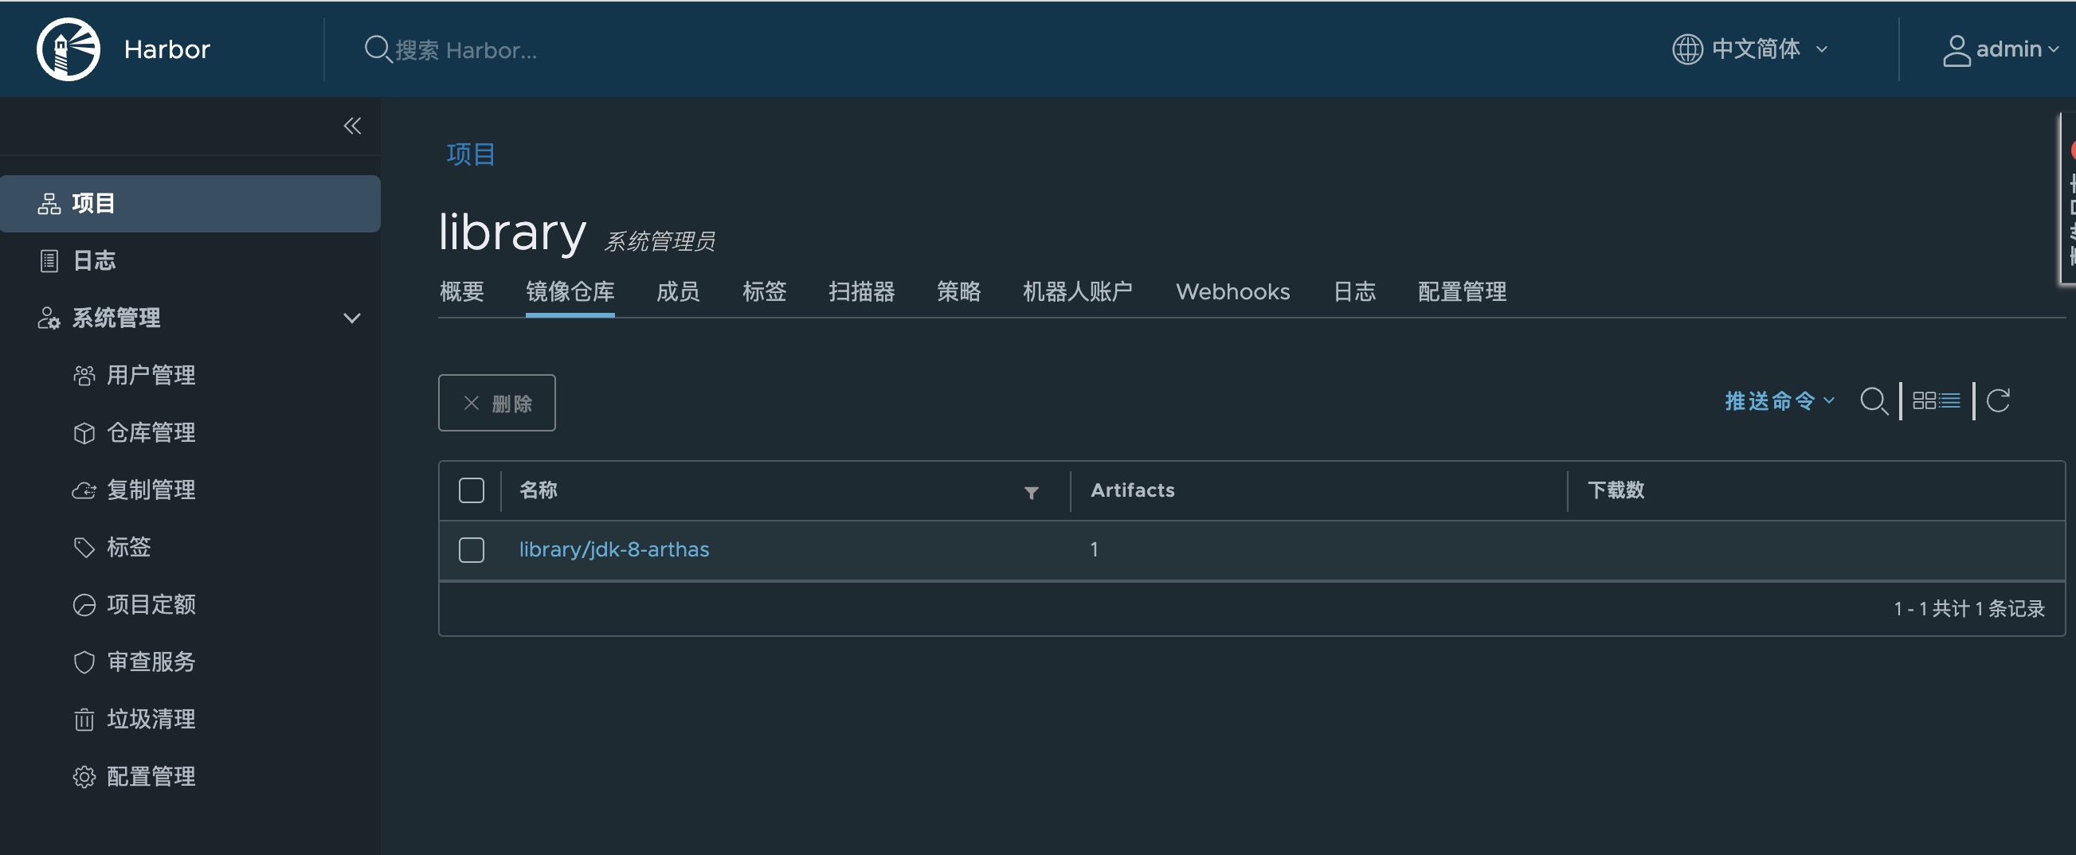Viewport: 2076px width, 855px height.
Task: Click the 标签 tag icon in sidebar
Action: tap(84, 548)
